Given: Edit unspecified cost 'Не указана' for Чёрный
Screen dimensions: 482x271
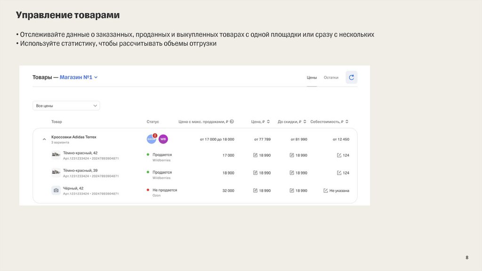Looking at the screenshot, I should (x=326, y=191).
